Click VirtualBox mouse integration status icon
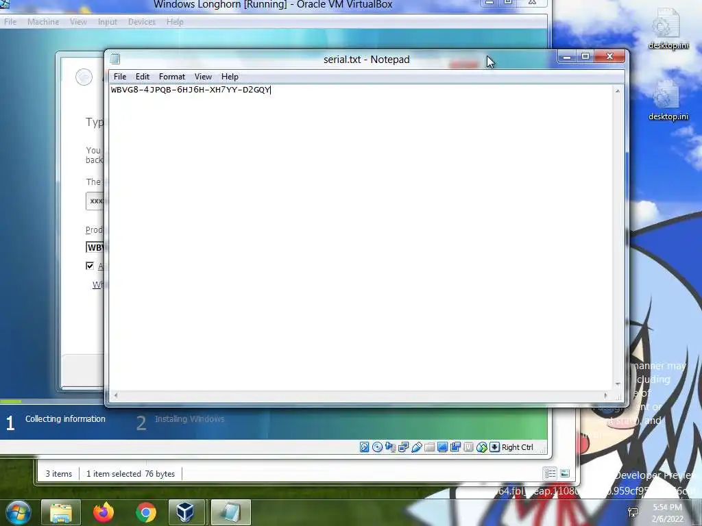 click(481, 447)
